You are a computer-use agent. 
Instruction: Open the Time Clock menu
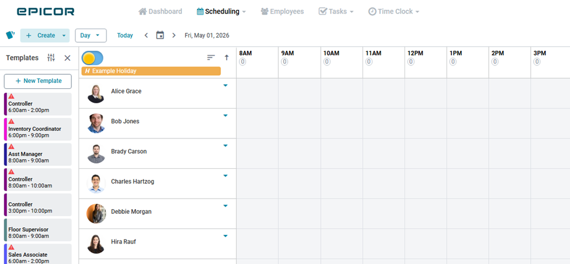coord(393,11)
